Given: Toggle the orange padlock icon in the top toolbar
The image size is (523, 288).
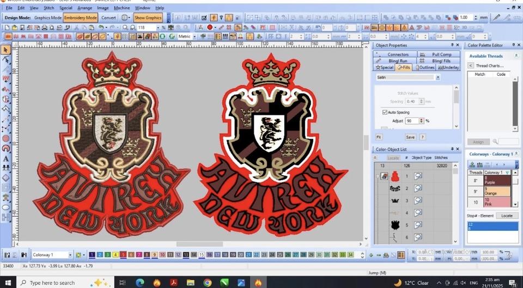Looking at the screenshot, I should pos(228,17).
